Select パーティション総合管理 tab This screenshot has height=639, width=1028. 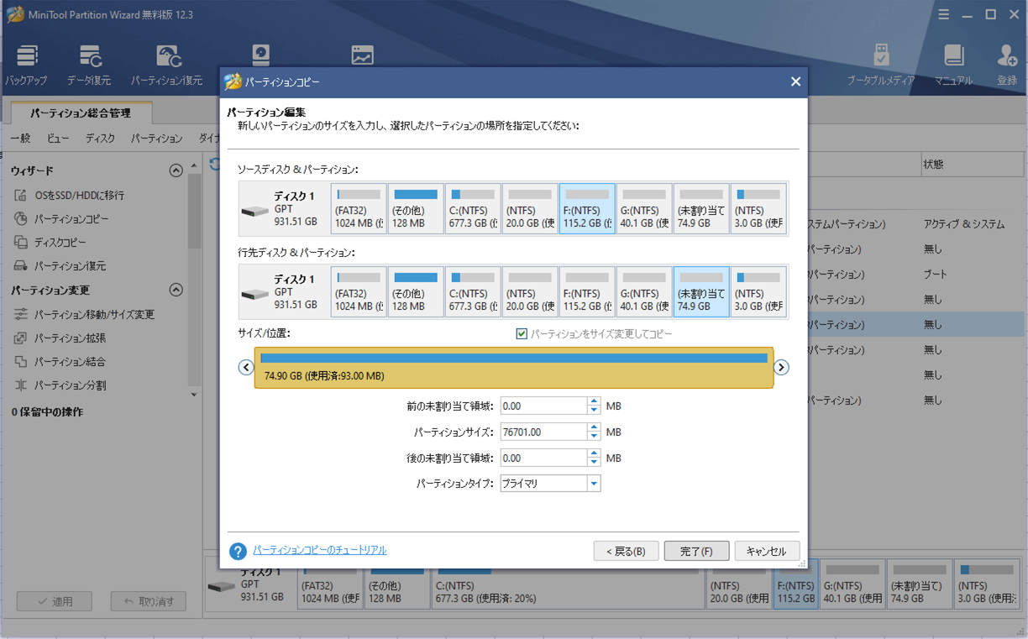81,113
